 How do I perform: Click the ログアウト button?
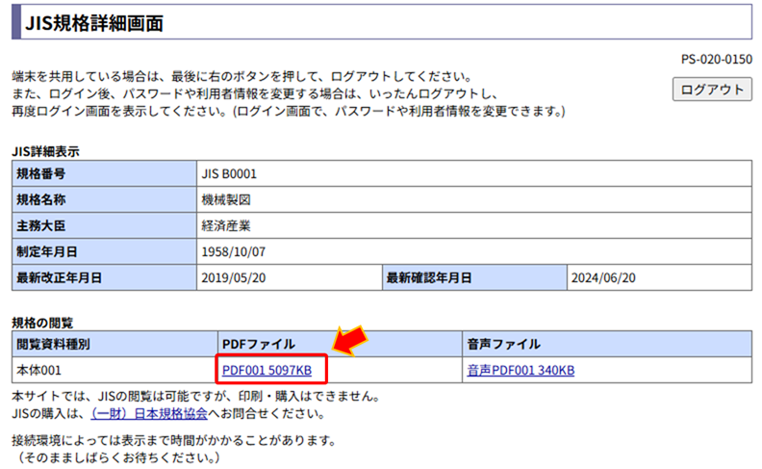(x=712, y=90)
